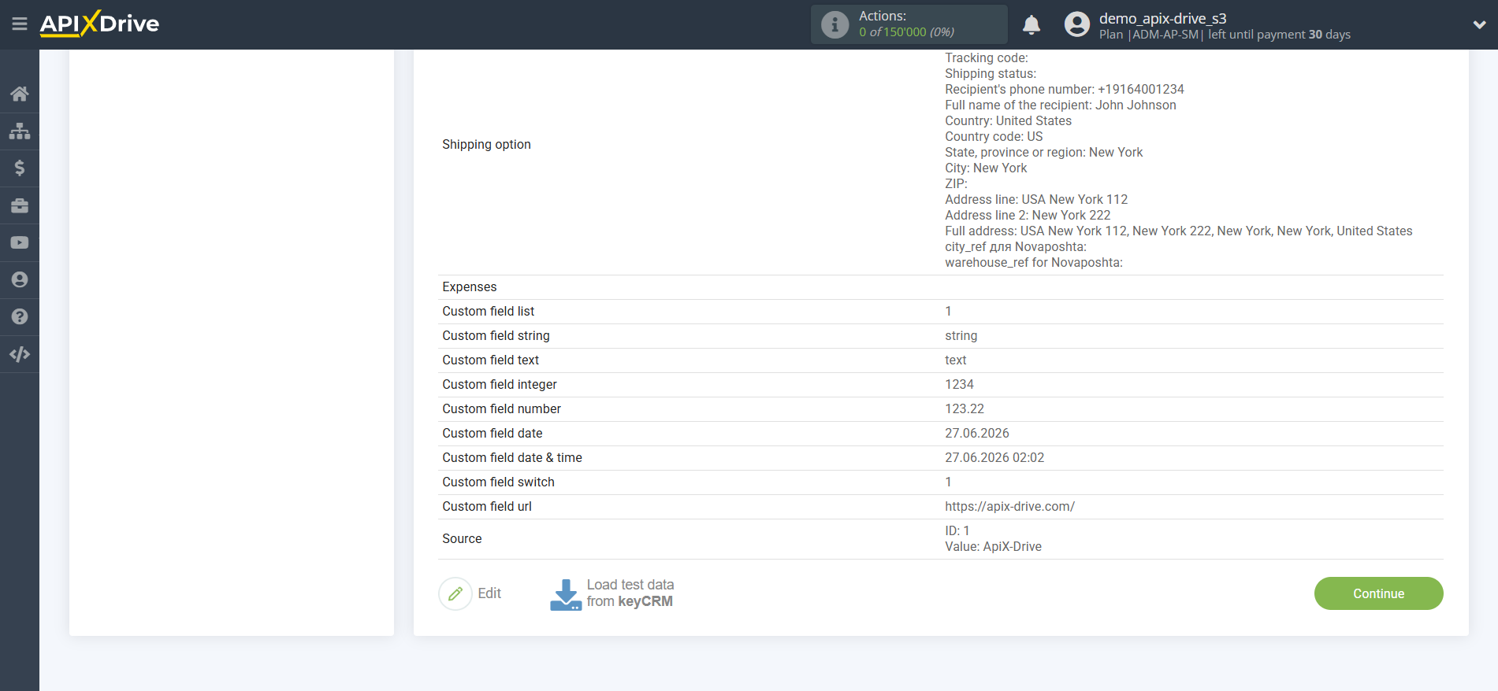Select the Custom field integer value 1234

click(x=959, y=385)
